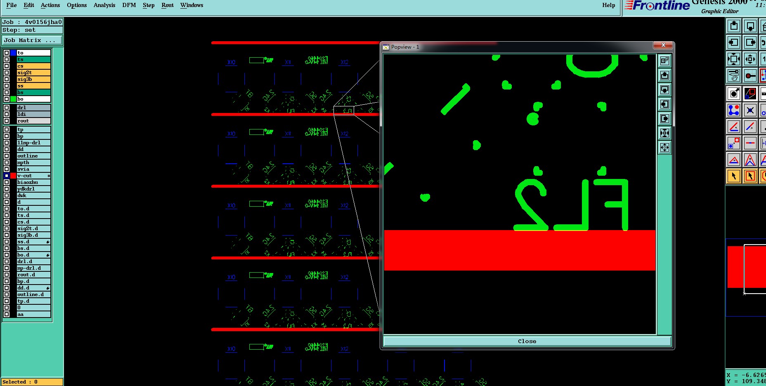Open the DFM menu
Viewport: 766px width, 386px height.
(x=129, y=5)
